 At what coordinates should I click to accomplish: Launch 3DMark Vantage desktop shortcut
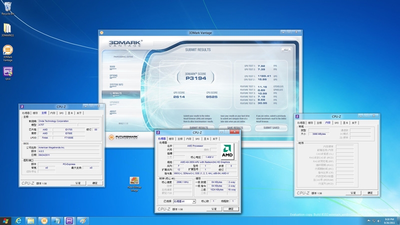(7, 50)
